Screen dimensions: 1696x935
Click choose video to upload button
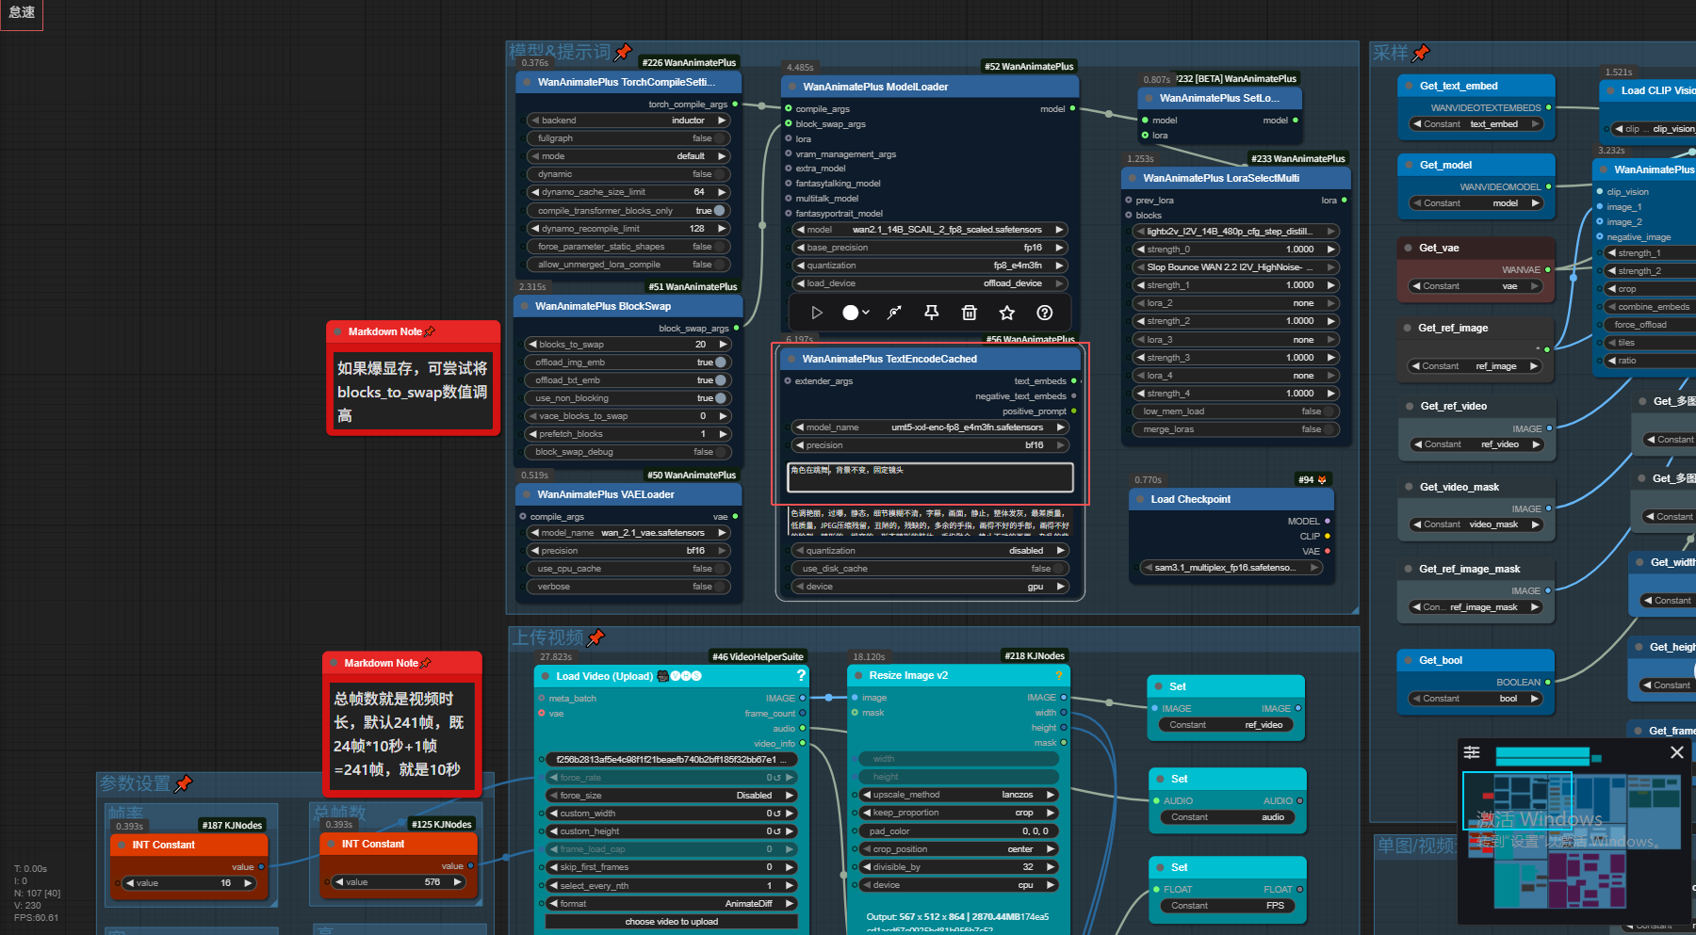(672, 922)
